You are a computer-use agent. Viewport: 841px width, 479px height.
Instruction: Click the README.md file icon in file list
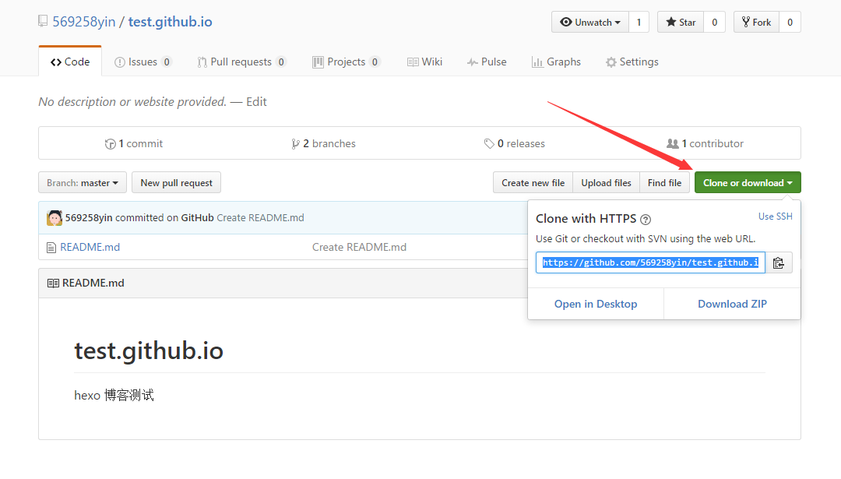(x=51, y=248)
